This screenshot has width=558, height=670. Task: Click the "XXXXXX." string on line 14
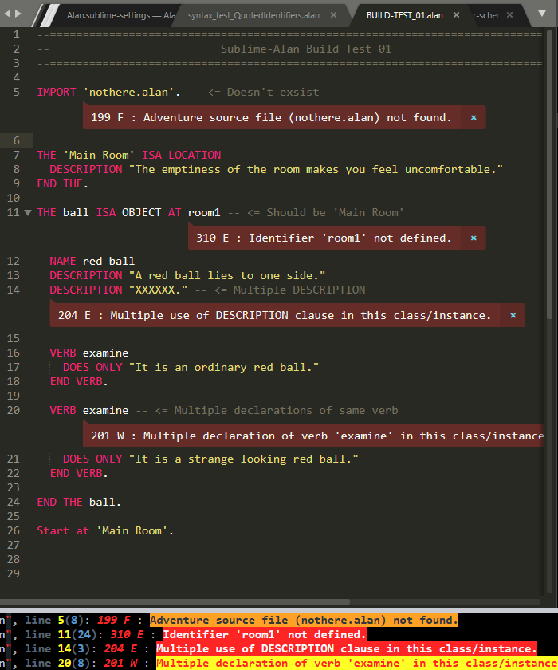158,290
